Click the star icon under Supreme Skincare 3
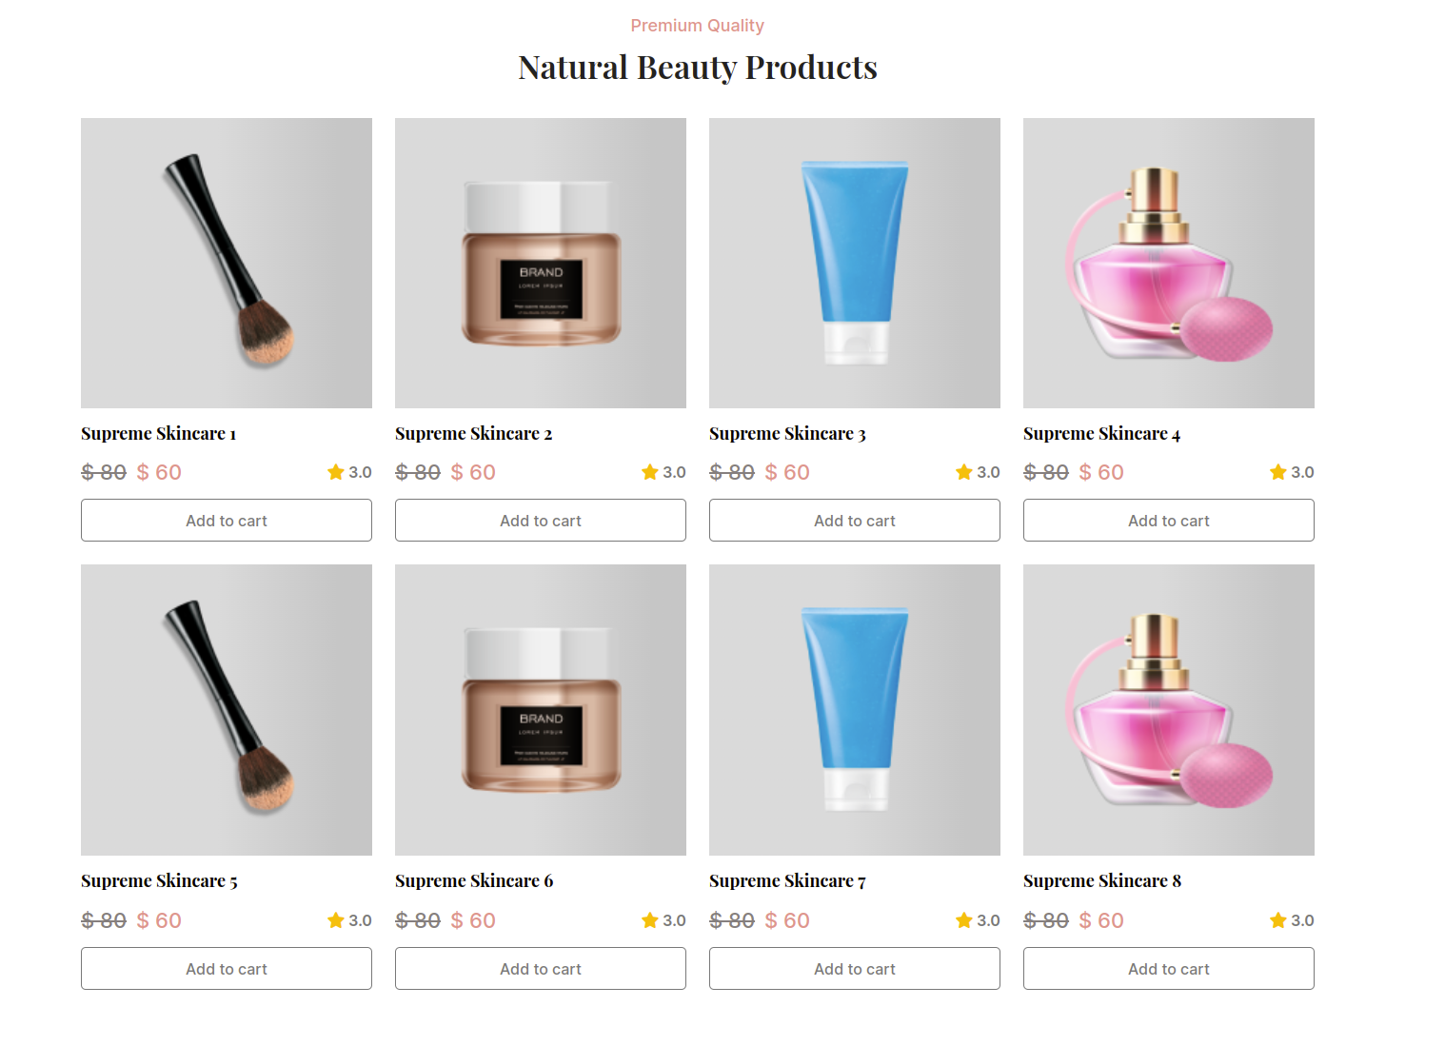The height and width of the screenshot is (1046, 1445). 964,472
